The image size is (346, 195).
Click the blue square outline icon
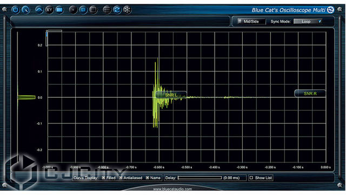[83, 10]
